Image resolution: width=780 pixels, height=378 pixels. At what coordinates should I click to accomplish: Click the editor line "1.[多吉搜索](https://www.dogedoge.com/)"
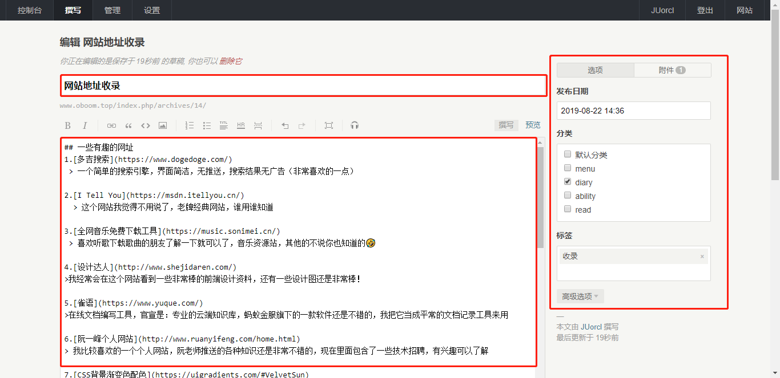click(x=148, y=159)
